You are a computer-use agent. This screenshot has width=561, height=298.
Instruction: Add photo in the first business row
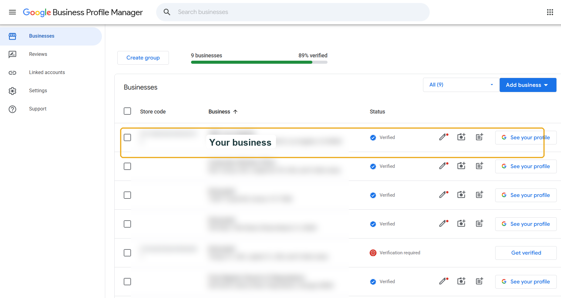461,137
